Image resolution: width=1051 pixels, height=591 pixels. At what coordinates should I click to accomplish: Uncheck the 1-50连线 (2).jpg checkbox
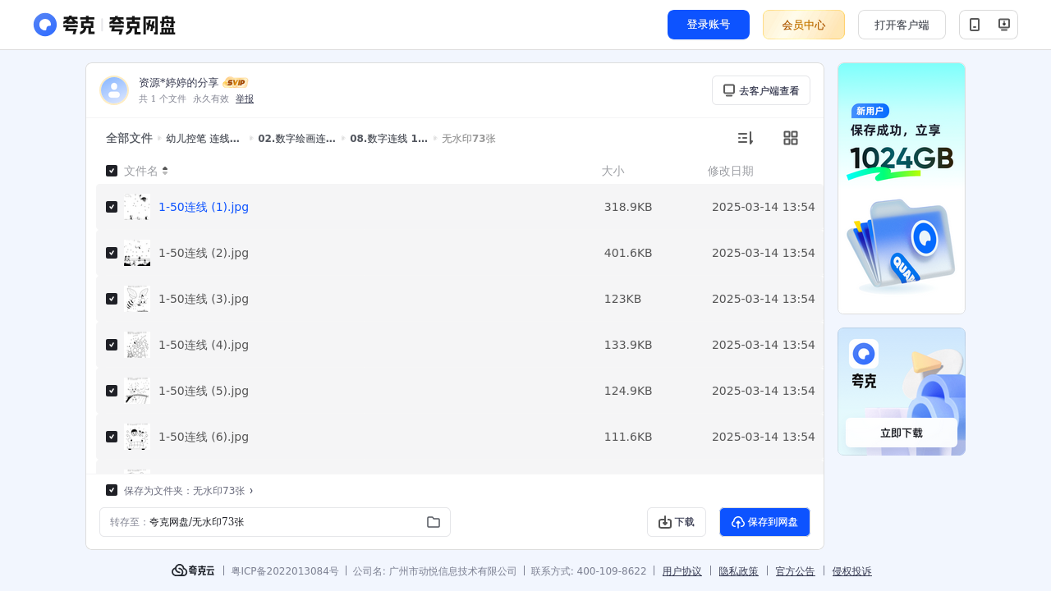[112, 253]
